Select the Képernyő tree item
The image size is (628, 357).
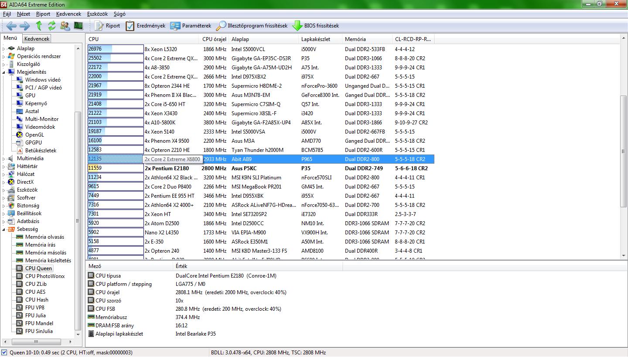pos(36,103)
